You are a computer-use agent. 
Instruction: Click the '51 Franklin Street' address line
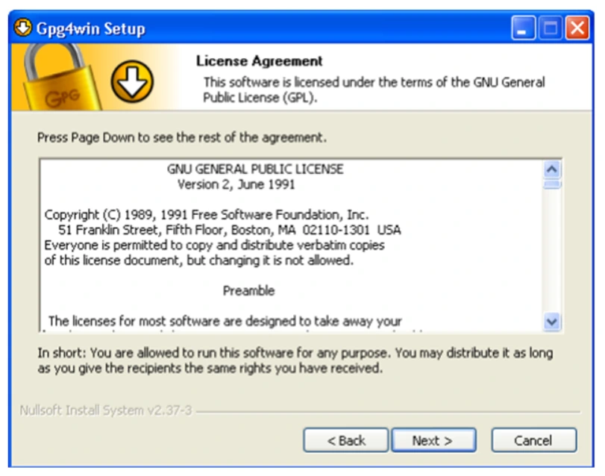point(229,231)
